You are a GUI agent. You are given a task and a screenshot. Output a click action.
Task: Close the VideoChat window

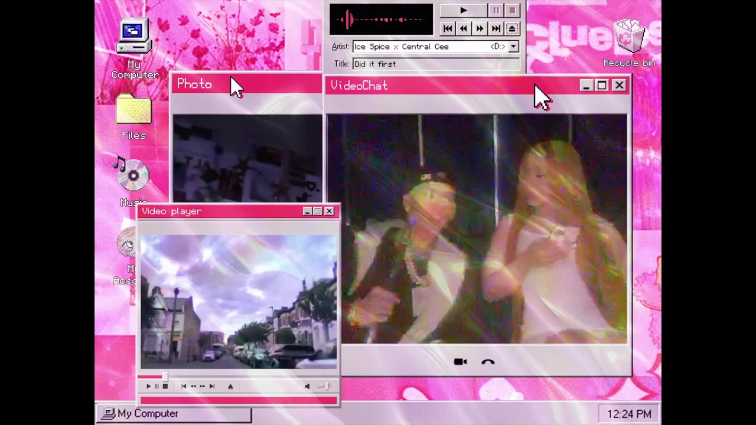(x=619, y=86)
